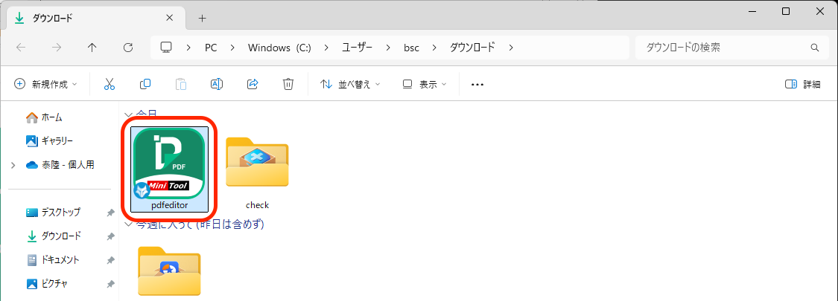Click the pin next to ドキュメント
The width and height of the screenshot is (838, 301).
[x=110, y=260]
